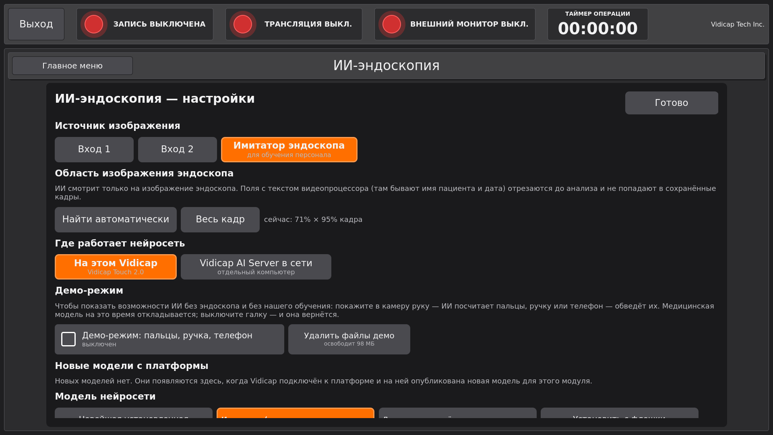The image size is (773, 435).
Task: Click the «Модель нейросети» section heading
Action: [x=105, y=396]
